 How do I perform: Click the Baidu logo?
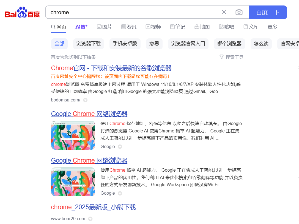pos(22,12)
